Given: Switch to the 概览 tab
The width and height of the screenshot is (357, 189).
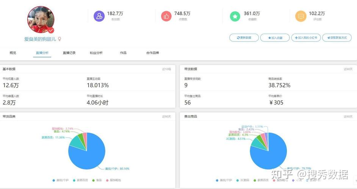Looking at the screenshot, I should tap(13, 53).
